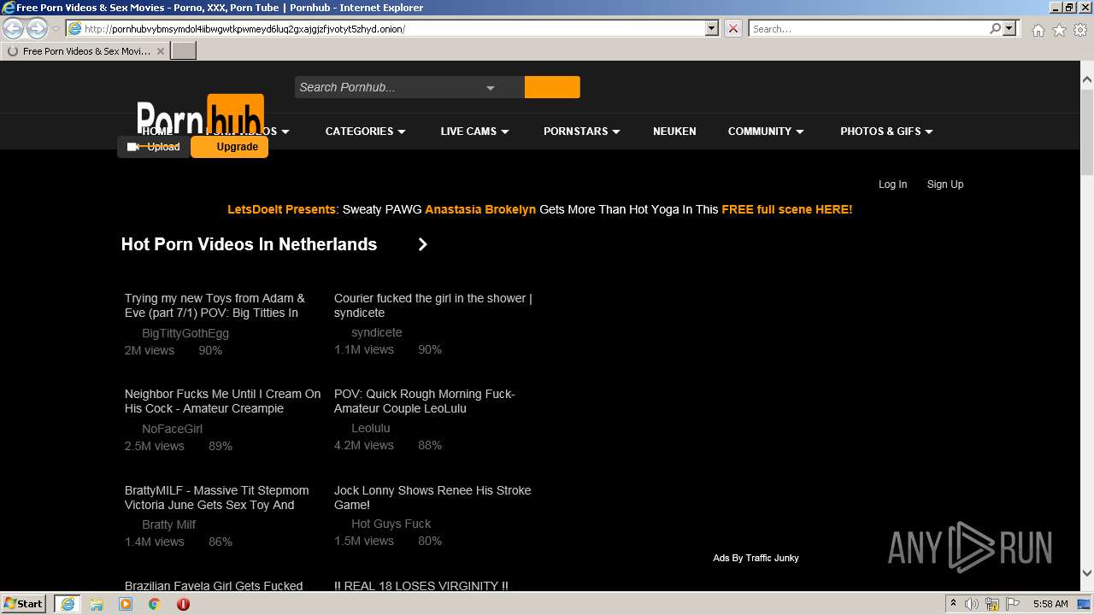The width and height of the screenshot is (1094, 615).
Task: Expand the address bar history dropdown
Action: (711, 28)
